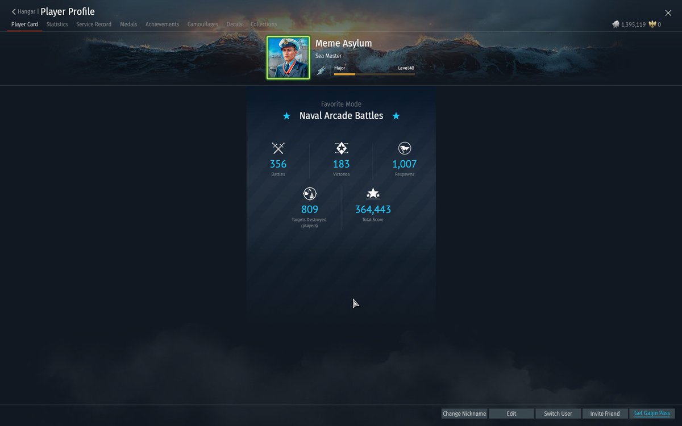The width and height of the screenshot is (682, 426).
Task: Click the Total Score stars icon
Action: tap(373, 194)
